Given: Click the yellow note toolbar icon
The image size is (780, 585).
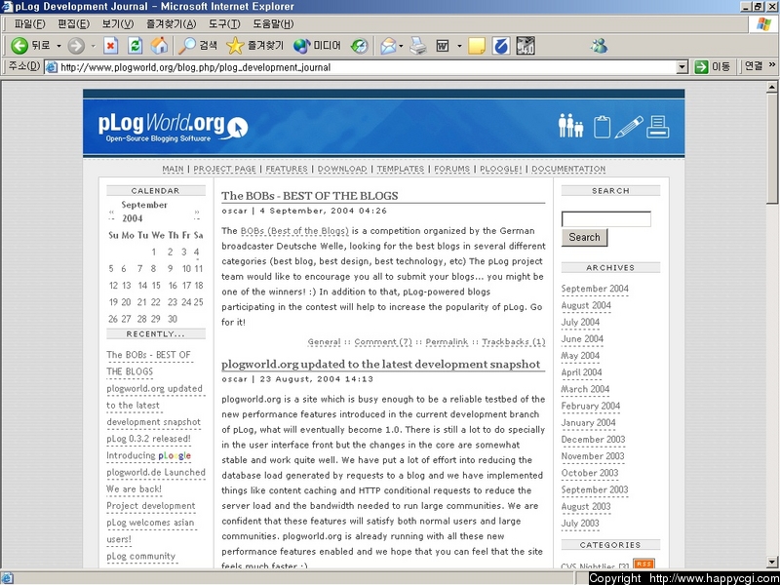Looking at the screenshot, I should tap(477, 46).
